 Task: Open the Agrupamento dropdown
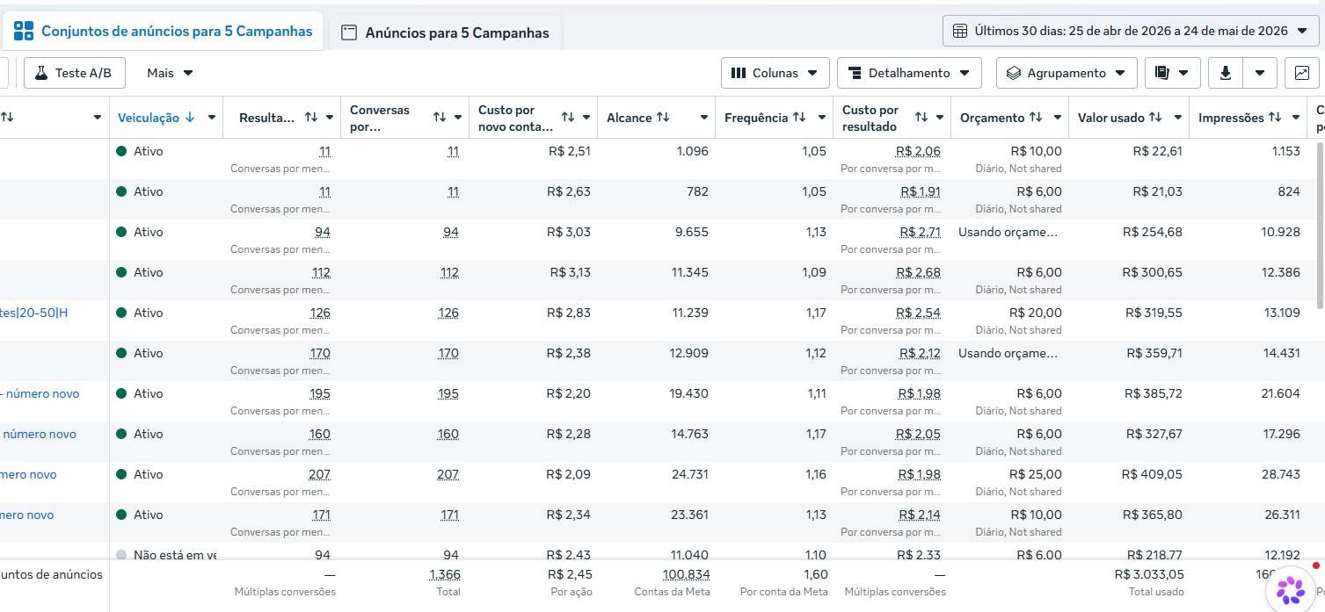pyautogui.click(x=1067, y=73)
